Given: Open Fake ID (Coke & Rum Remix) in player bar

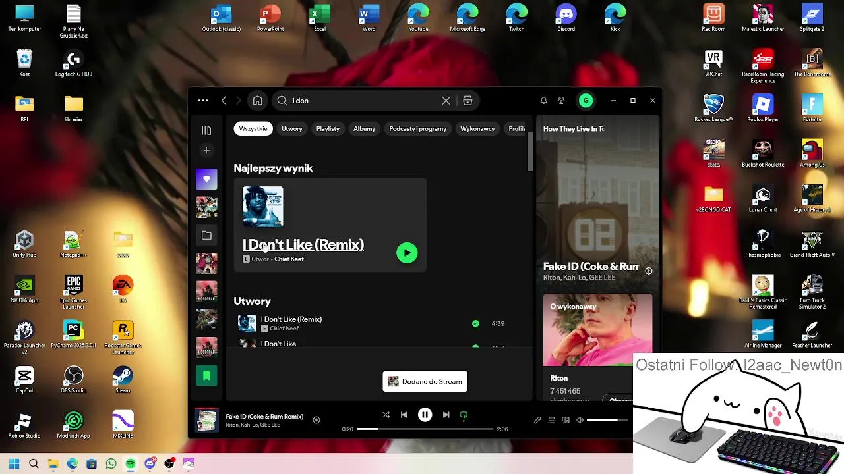Looking at the screenshot, I should 264,417.
